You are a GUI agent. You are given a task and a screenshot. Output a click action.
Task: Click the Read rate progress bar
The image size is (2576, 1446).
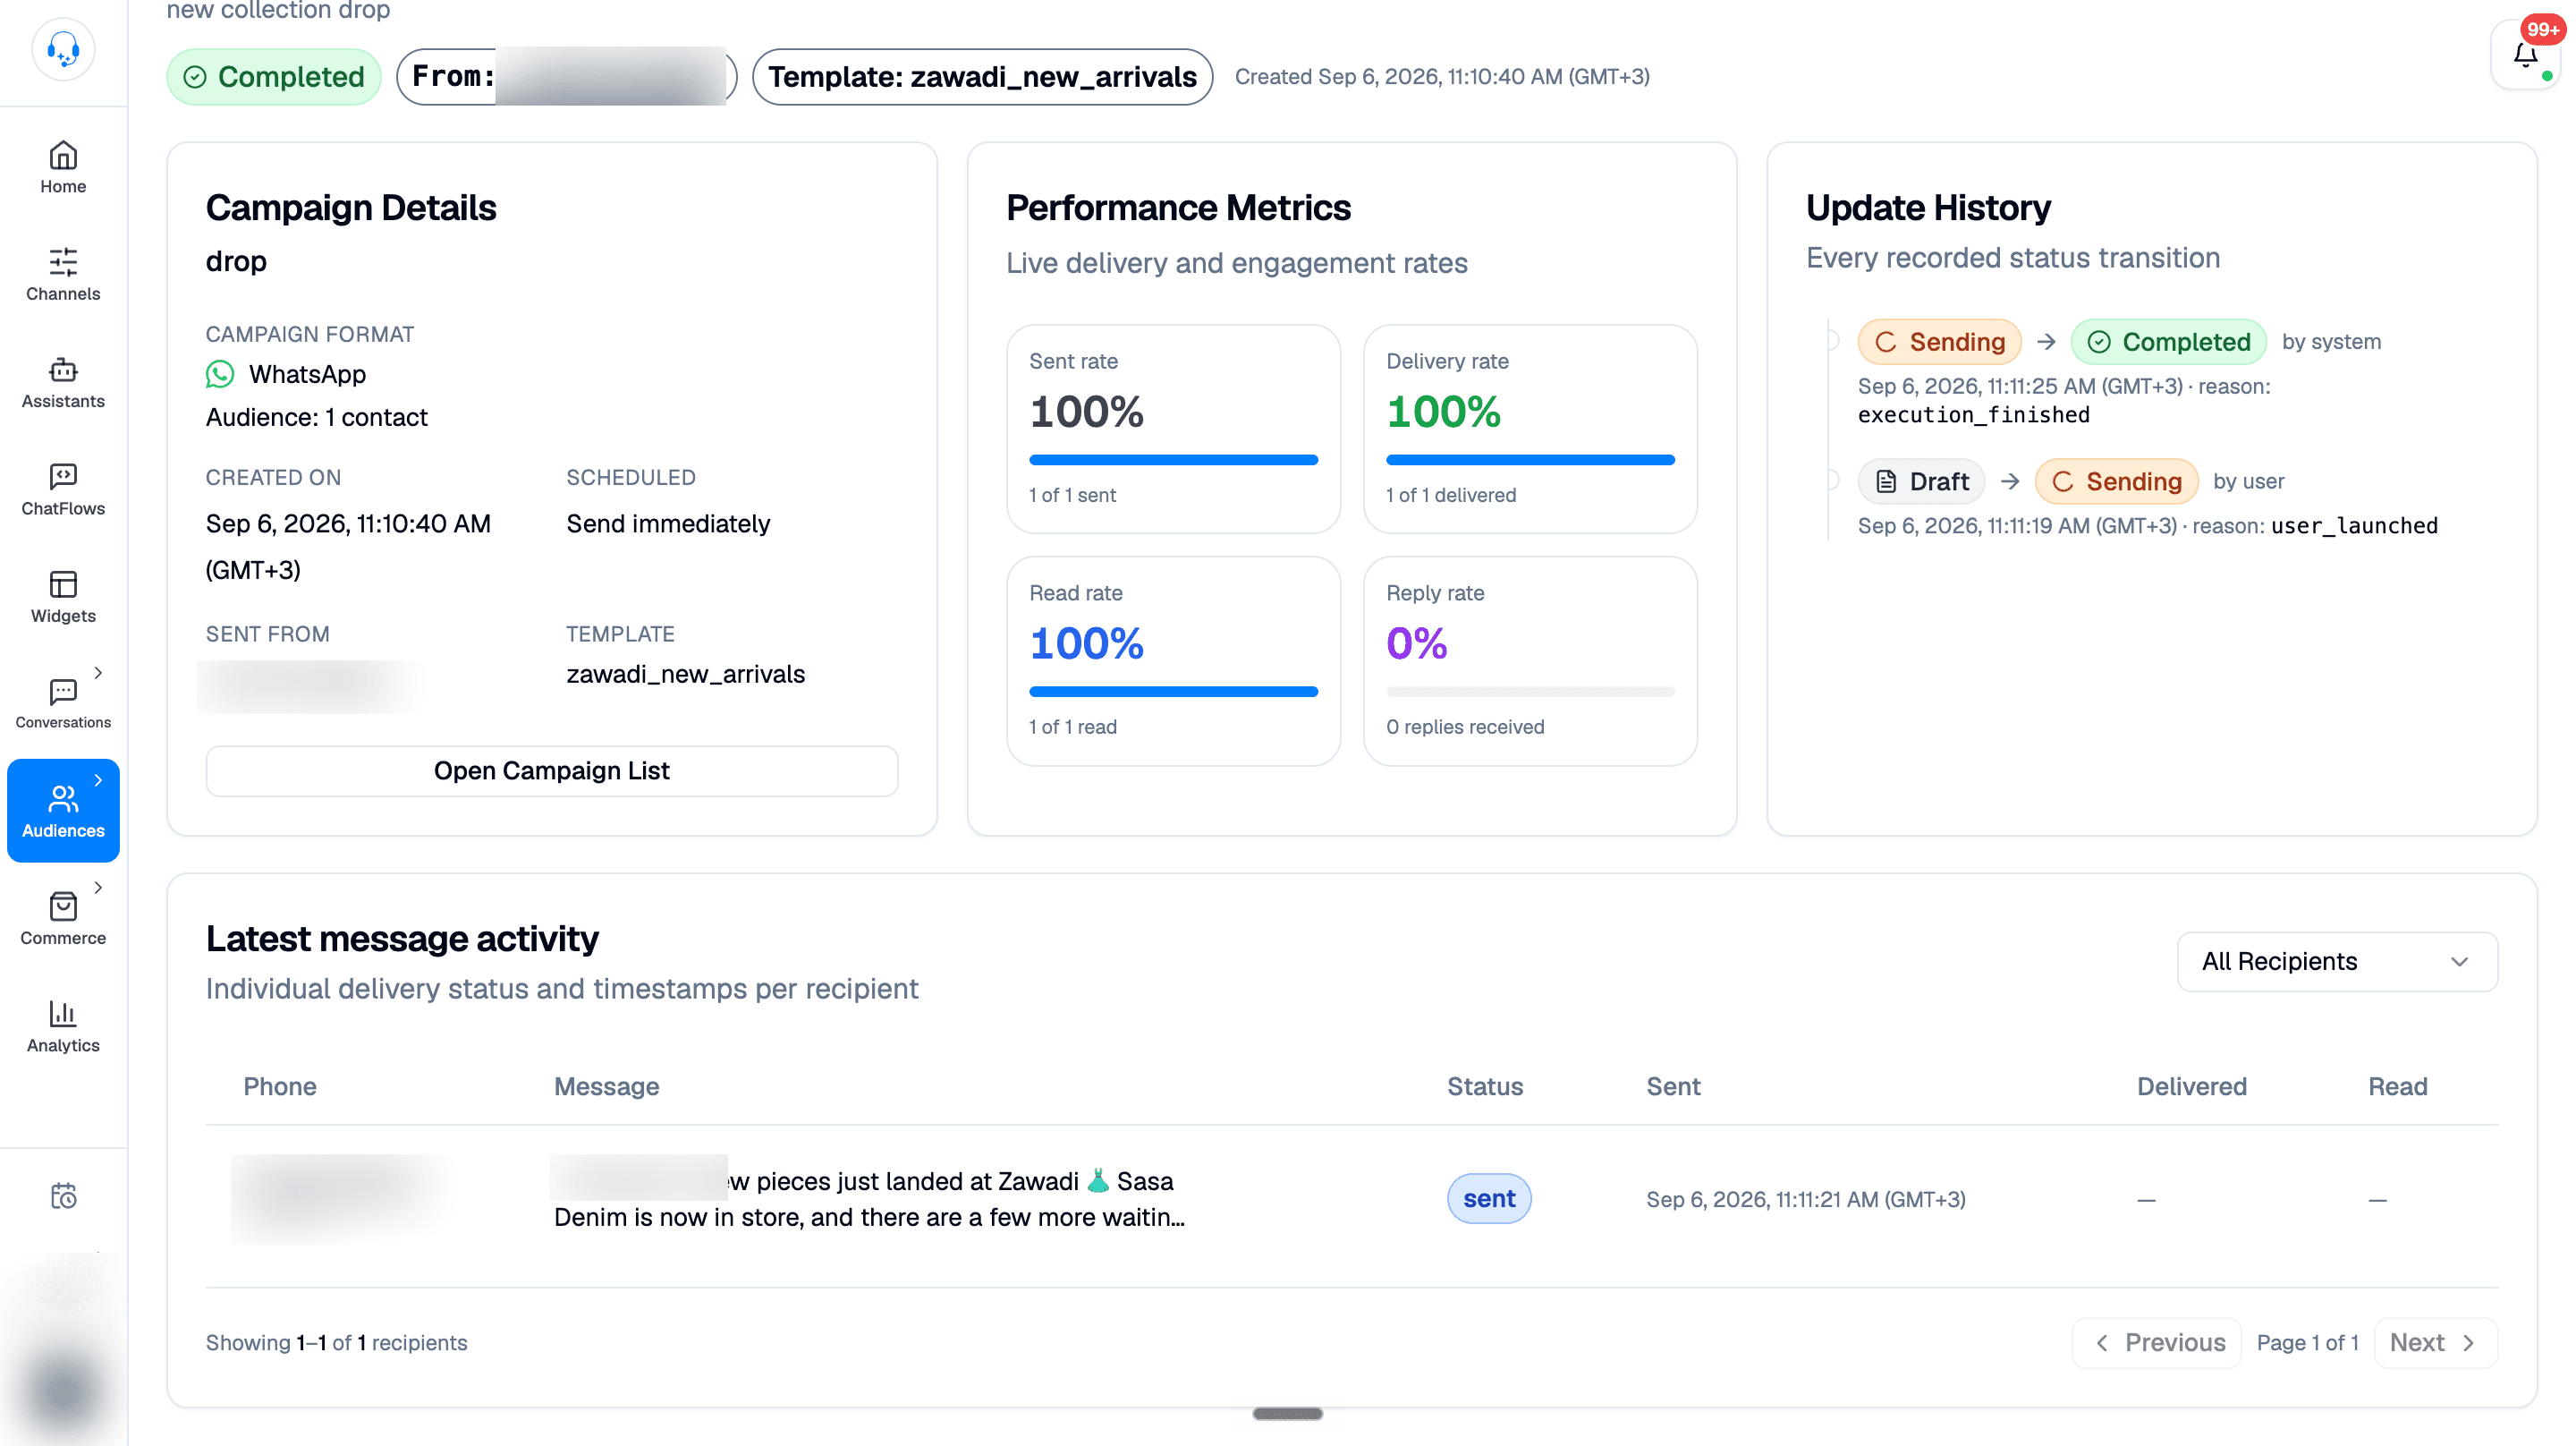pos(1173,692)
